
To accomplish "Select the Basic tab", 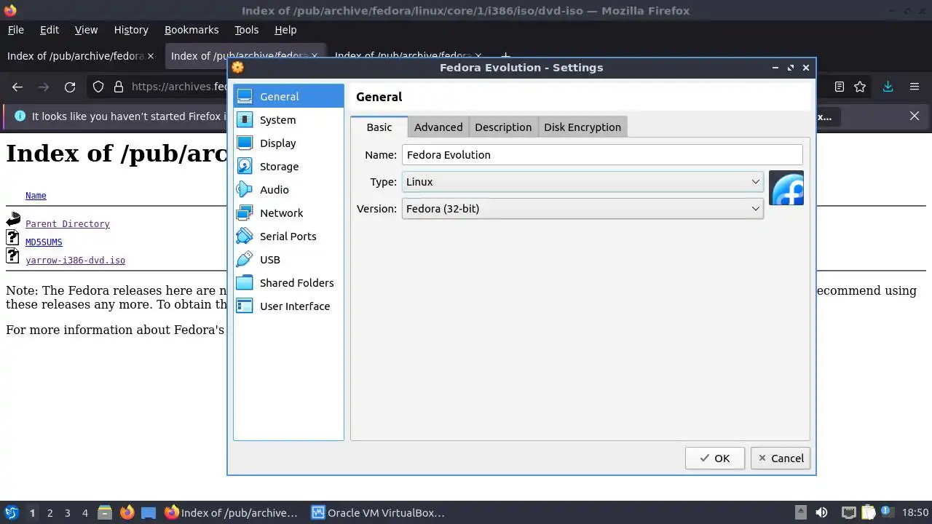I will tap(379, 127).
